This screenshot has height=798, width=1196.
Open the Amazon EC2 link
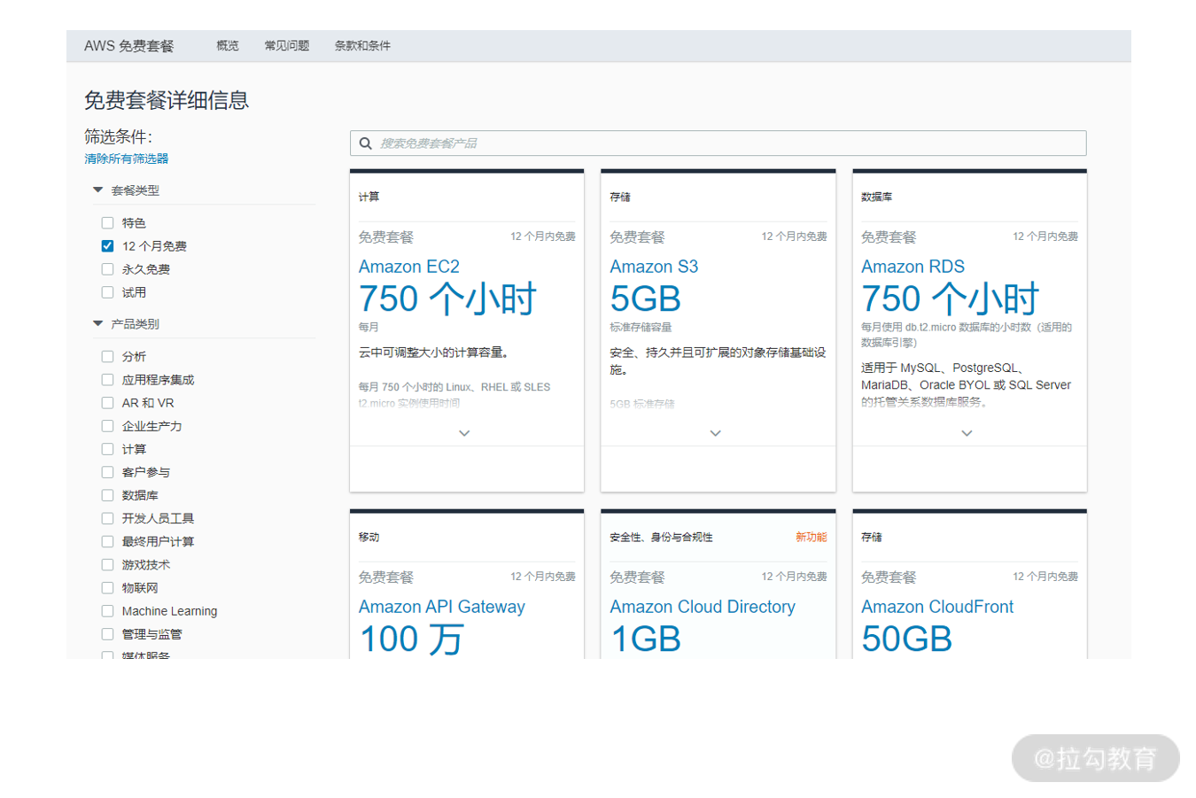tap(408, 267)
